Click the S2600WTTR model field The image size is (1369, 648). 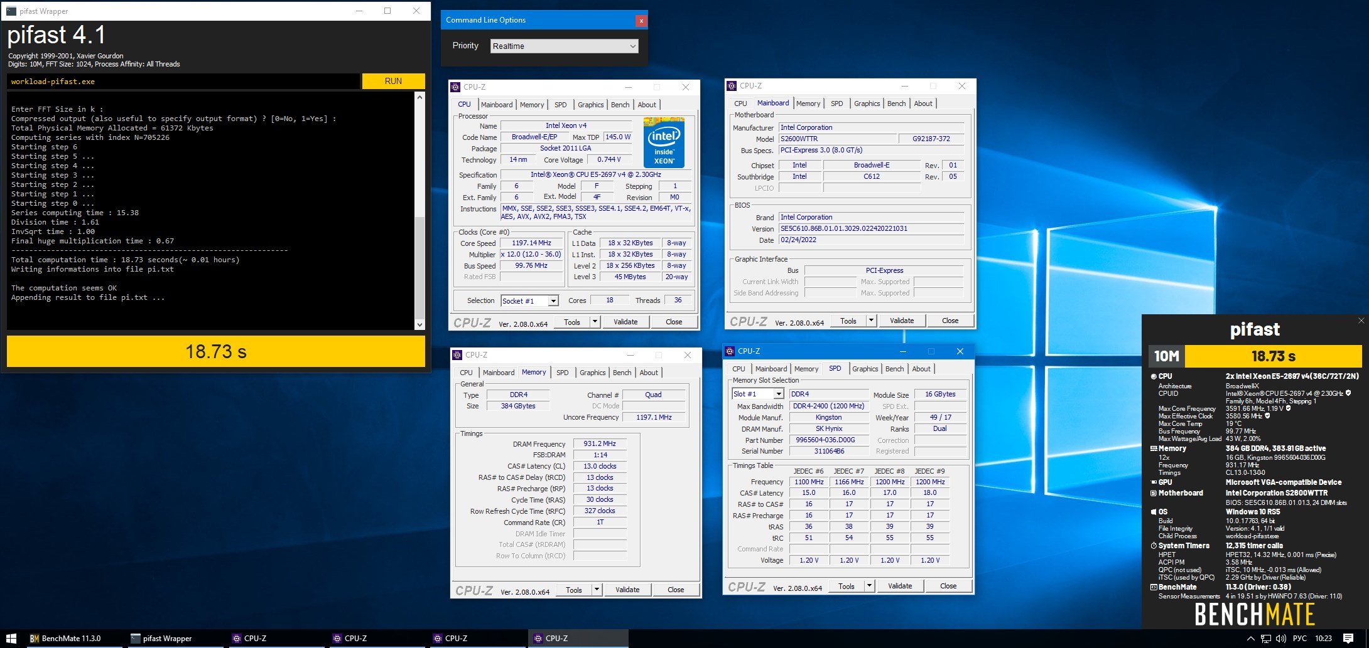[837, 139]
